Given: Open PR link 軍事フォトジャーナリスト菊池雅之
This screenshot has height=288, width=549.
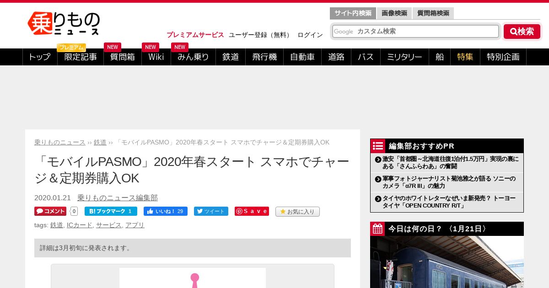Looking at the screenshot, I should pos(449,182).
